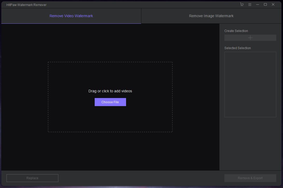Switch to Remove Video Watermark tab

[x=71, y=16]
